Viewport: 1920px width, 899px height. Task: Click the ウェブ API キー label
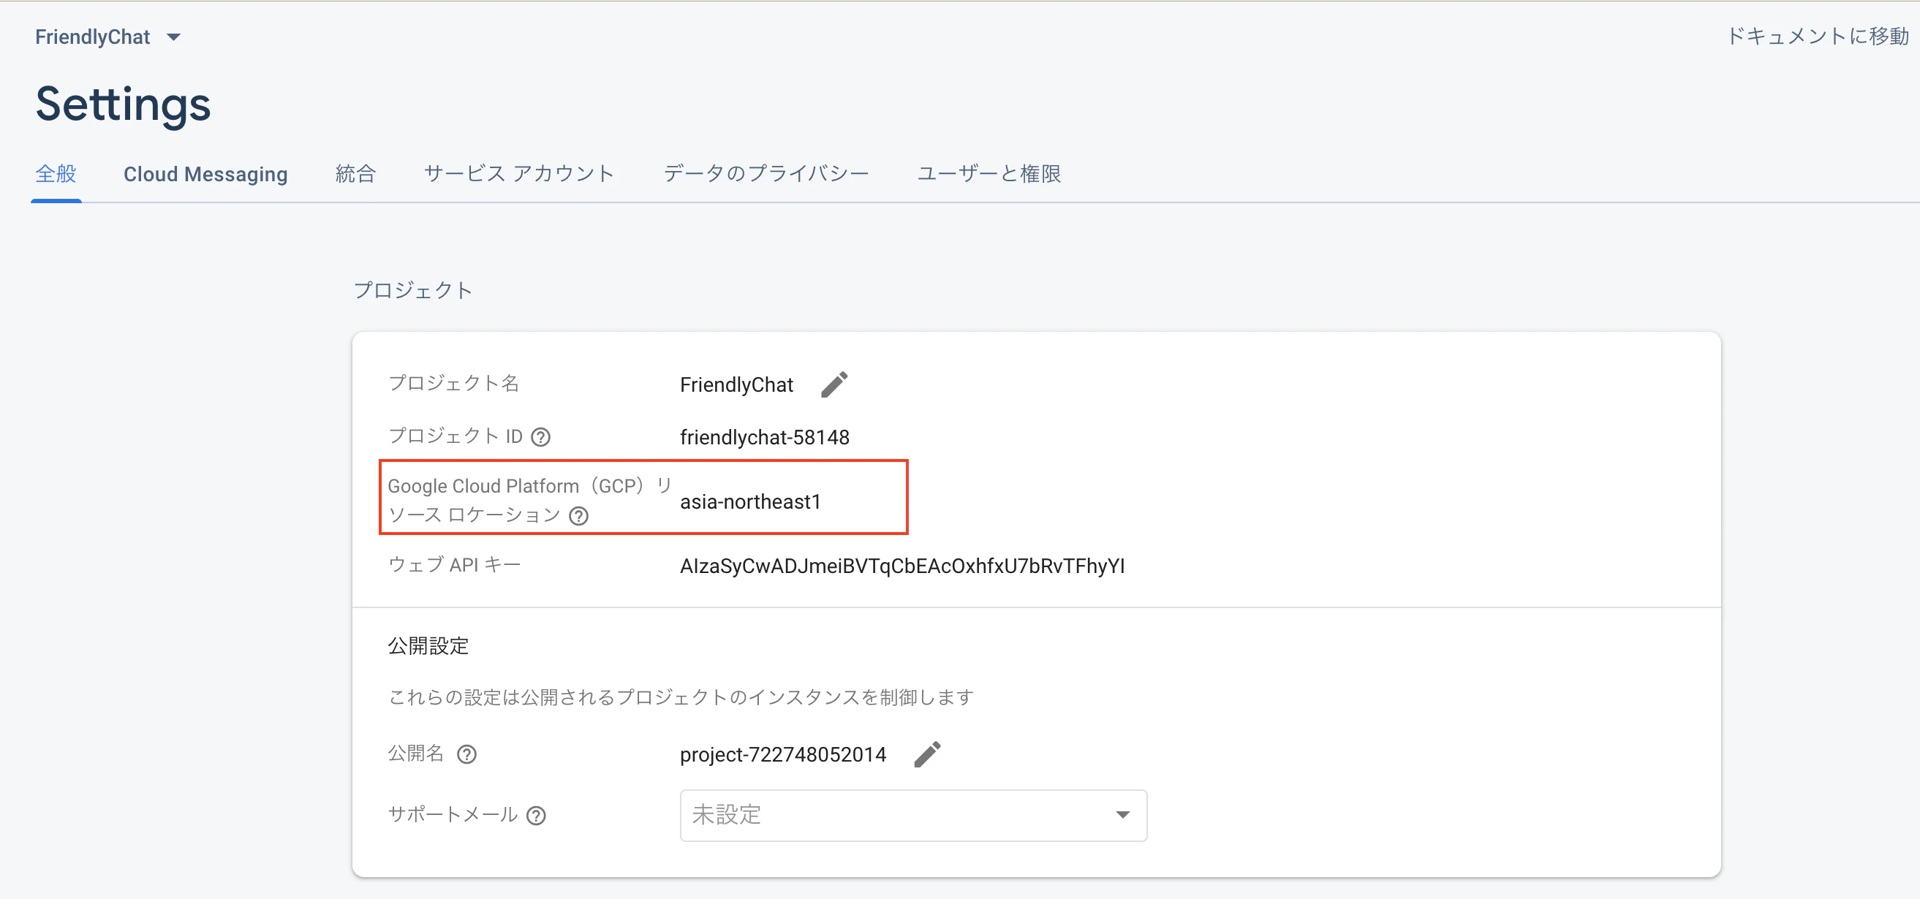[x=455, y=564]
